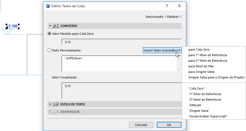Collapse the CONTEÚDO section
246x131 pixels.
pos(50,26)
